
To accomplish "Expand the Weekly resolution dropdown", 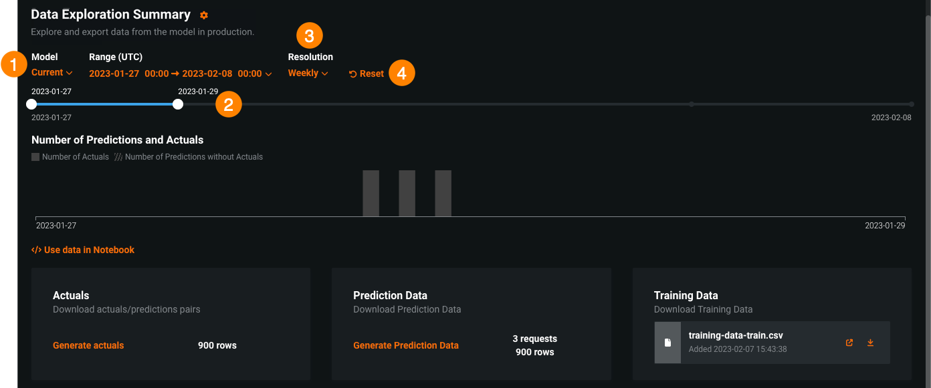I will coord(308,73).
